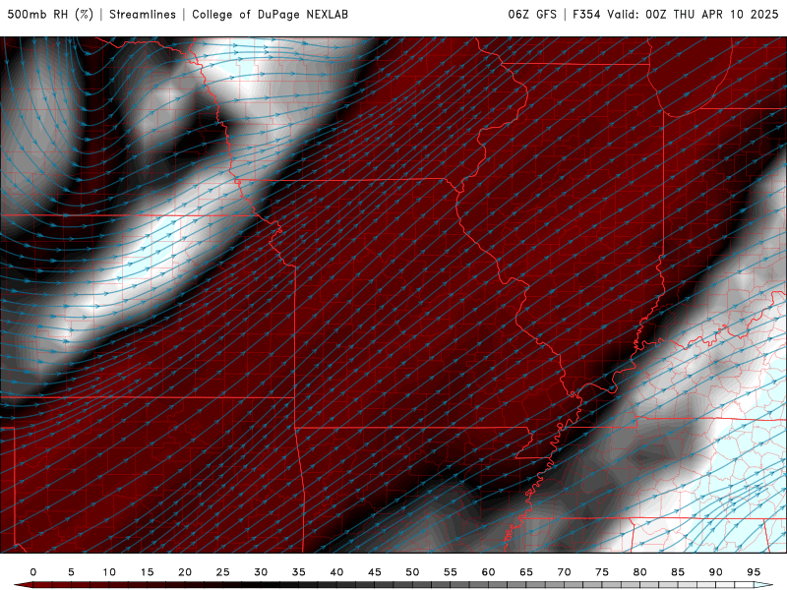Click the colorbar label "35"
Viewport: 787px width, 590px height.
(299, 572)
